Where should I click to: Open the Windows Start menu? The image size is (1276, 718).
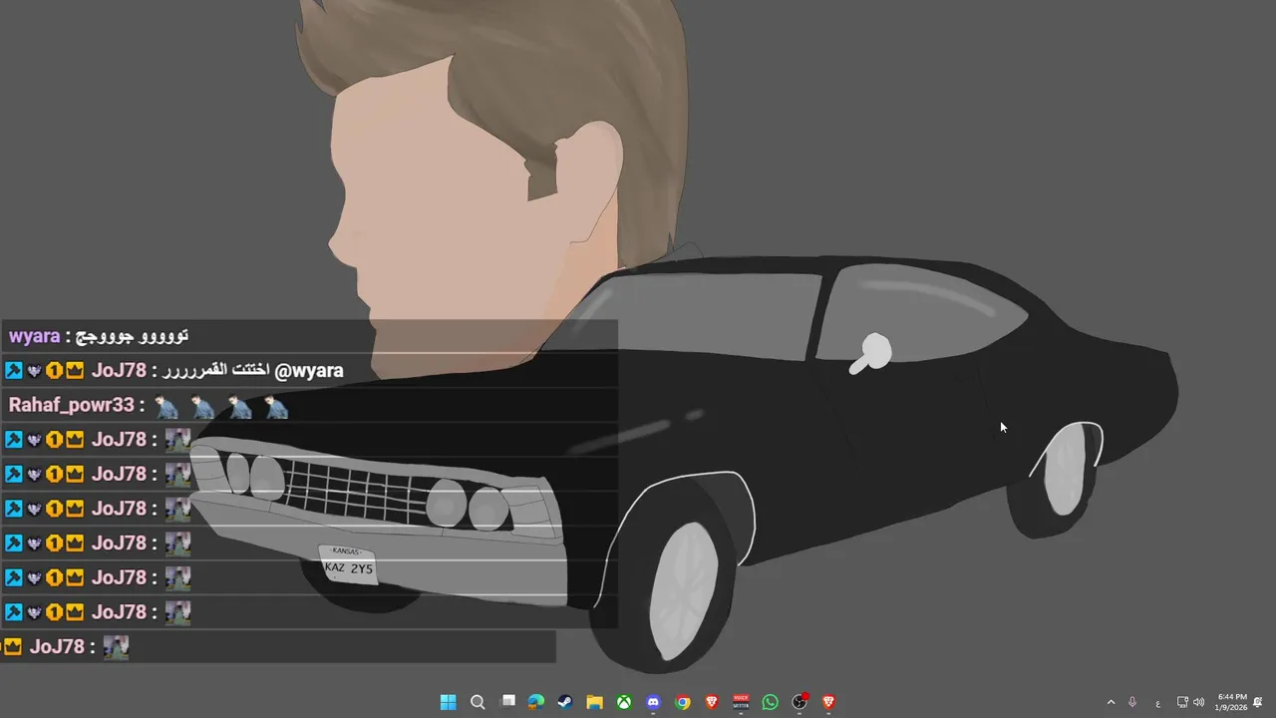[449, 702]
